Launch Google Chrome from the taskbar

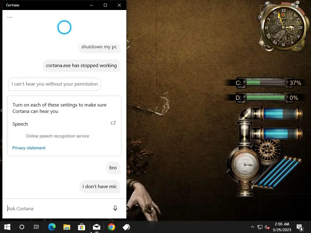(111, 227)
